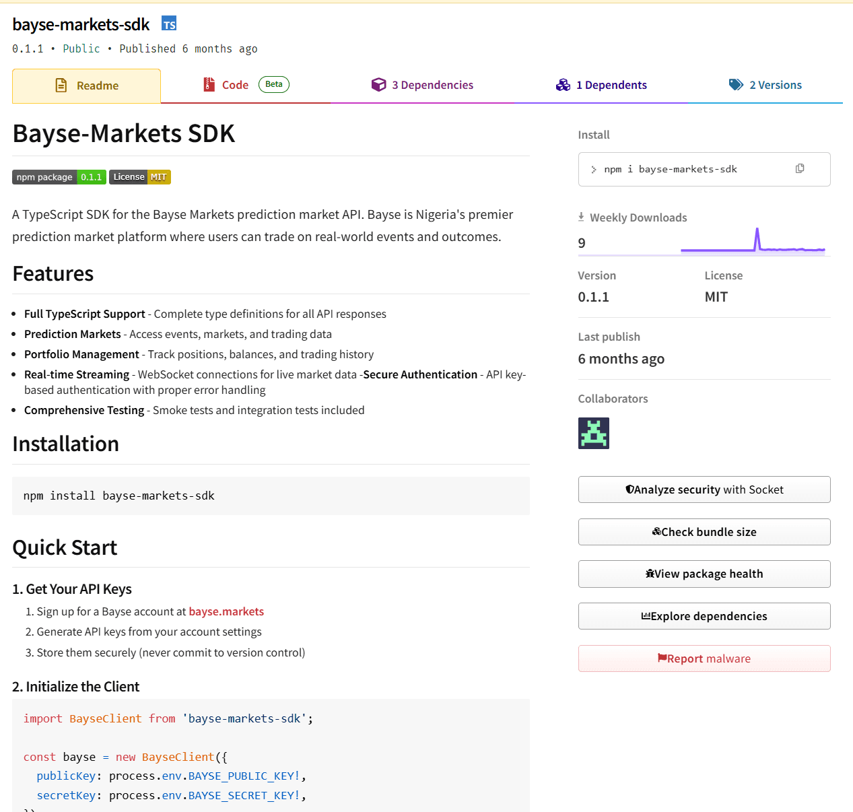Click View package health button

[x=704, y=574]
